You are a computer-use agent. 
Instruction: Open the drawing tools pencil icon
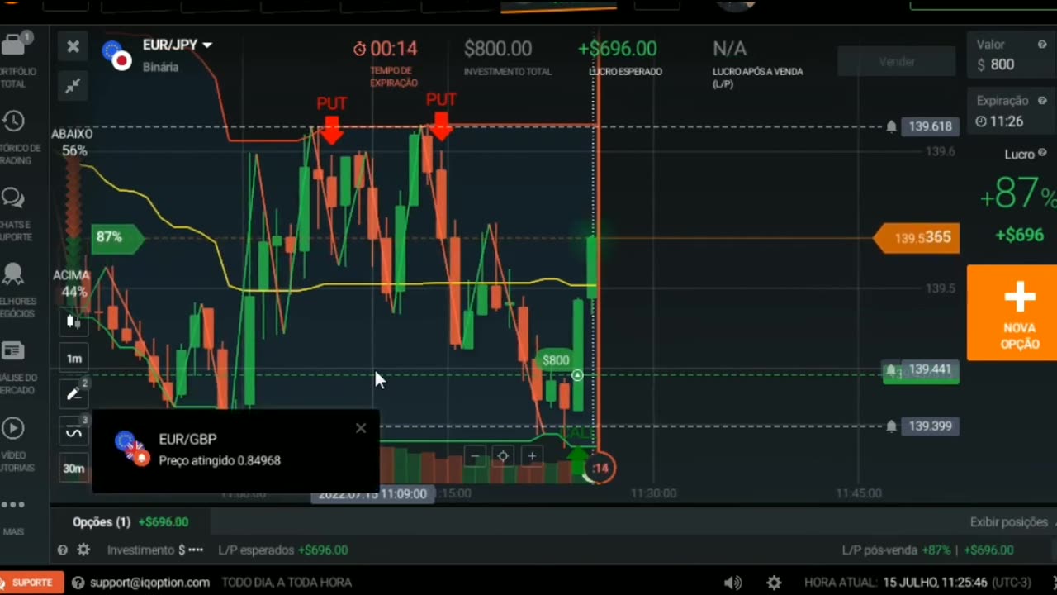73,394
